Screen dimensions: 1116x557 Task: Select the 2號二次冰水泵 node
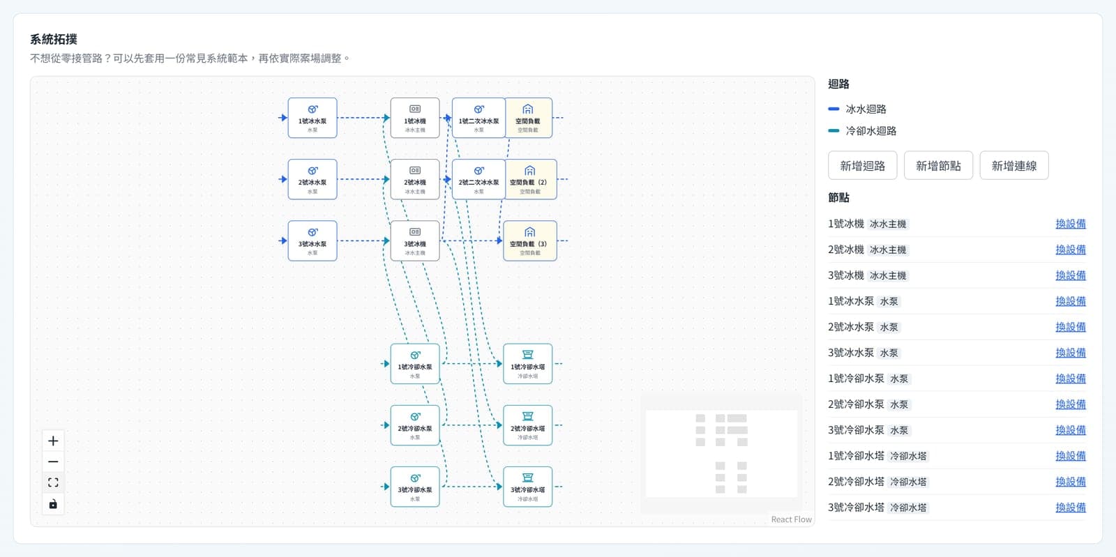point(478,179)
